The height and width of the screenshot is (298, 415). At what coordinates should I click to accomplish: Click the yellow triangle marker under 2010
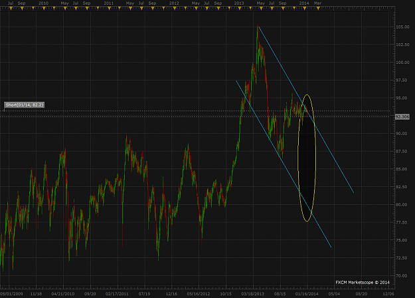point(44,9)
